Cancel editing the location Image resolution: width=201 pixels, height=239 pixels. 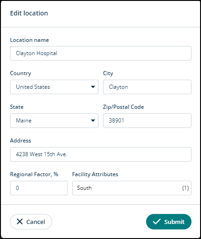tap(31, 222)
